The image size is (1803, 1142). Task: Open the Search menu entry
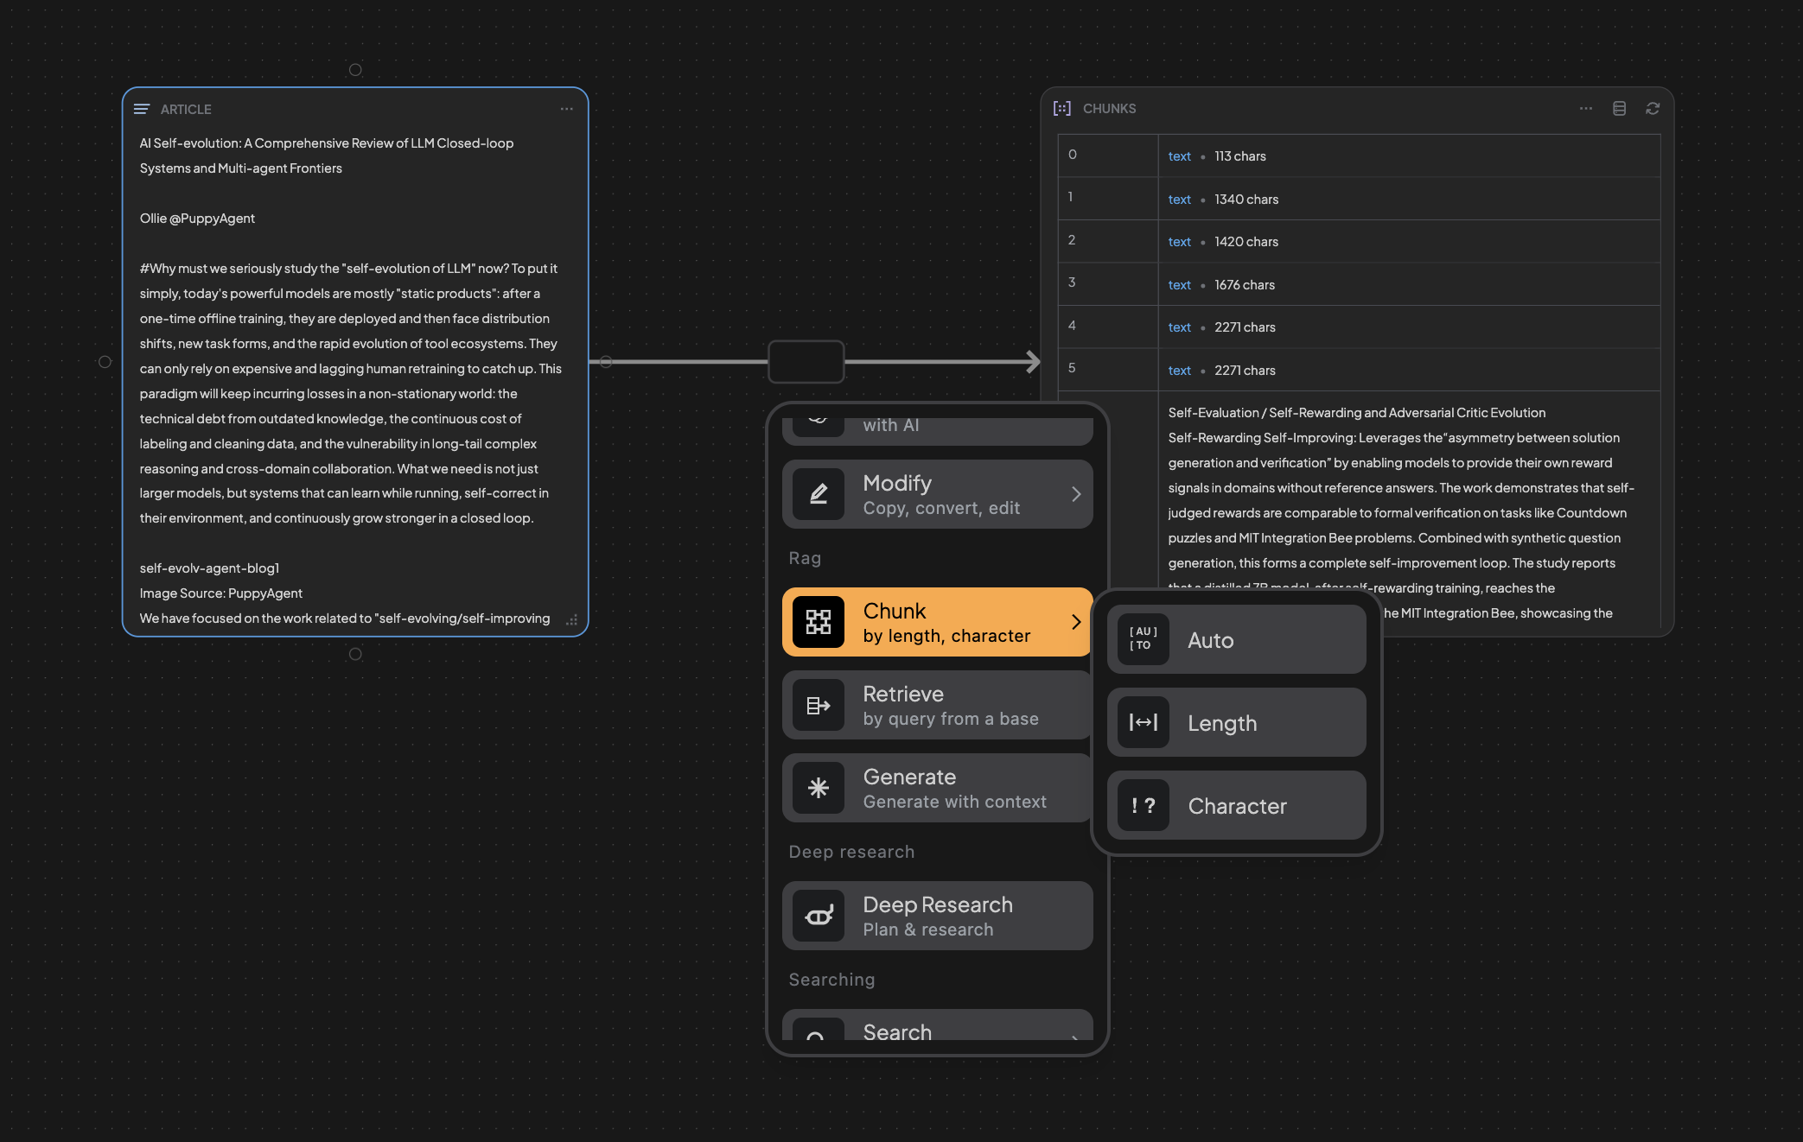(x=937, y=1025)
